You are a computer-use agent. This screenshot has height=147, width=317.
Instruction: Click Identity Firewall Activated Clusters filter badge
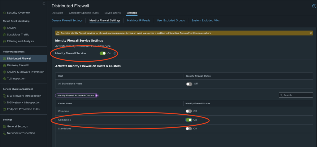pos(77,96)
